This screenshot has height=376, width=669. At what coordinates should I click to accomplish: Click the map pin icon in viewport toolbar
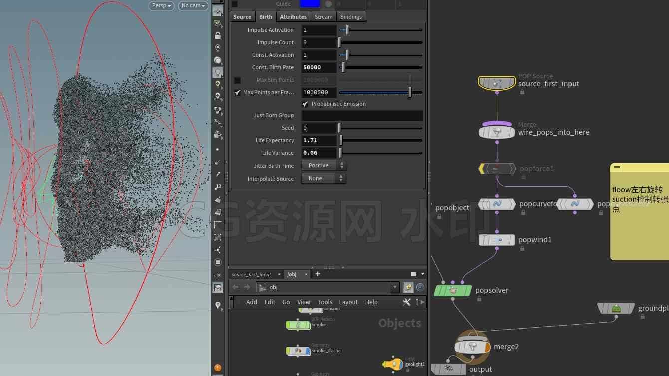coord(218,305)
